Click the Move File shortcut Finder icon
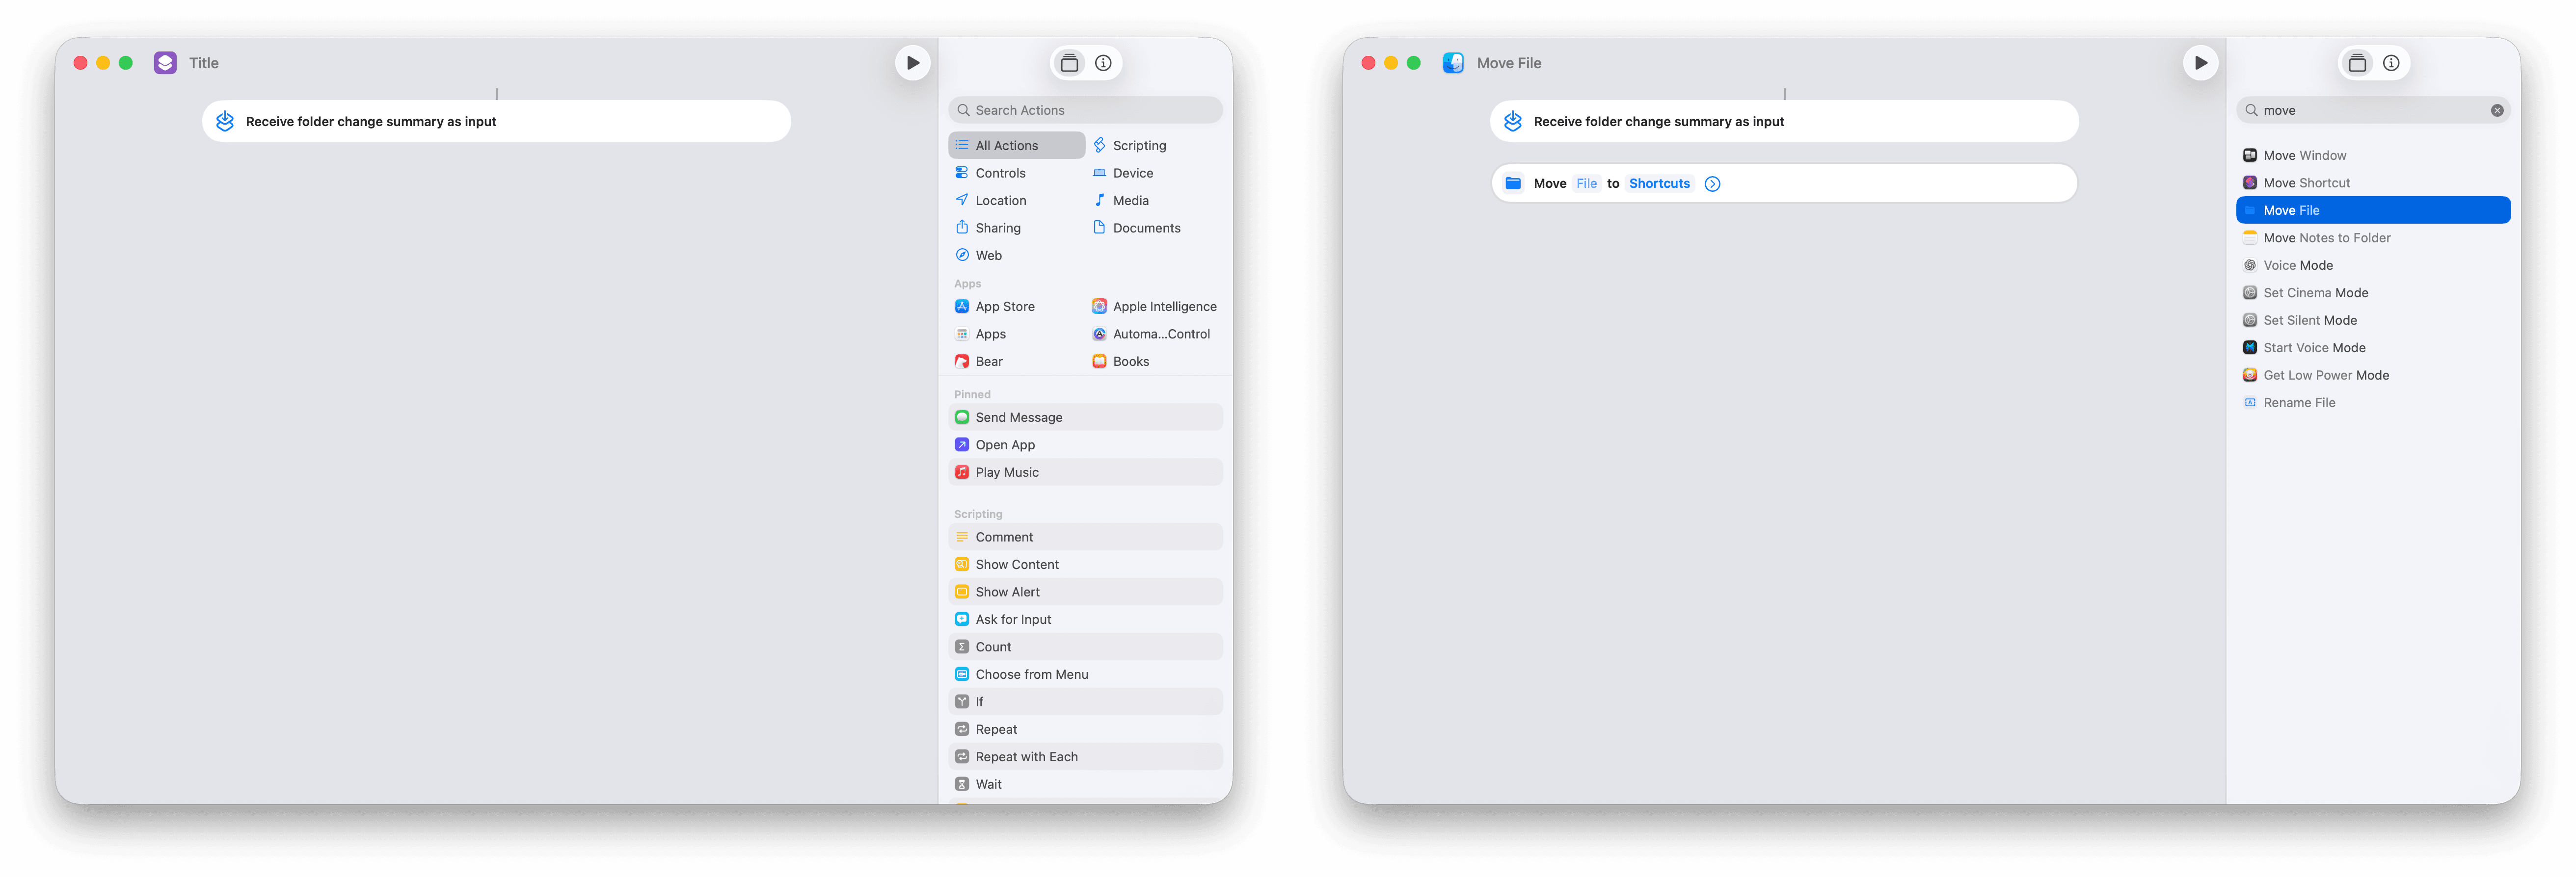Image resolution: width=2576 pixels, height=877 pixels. pos(1453,63)
